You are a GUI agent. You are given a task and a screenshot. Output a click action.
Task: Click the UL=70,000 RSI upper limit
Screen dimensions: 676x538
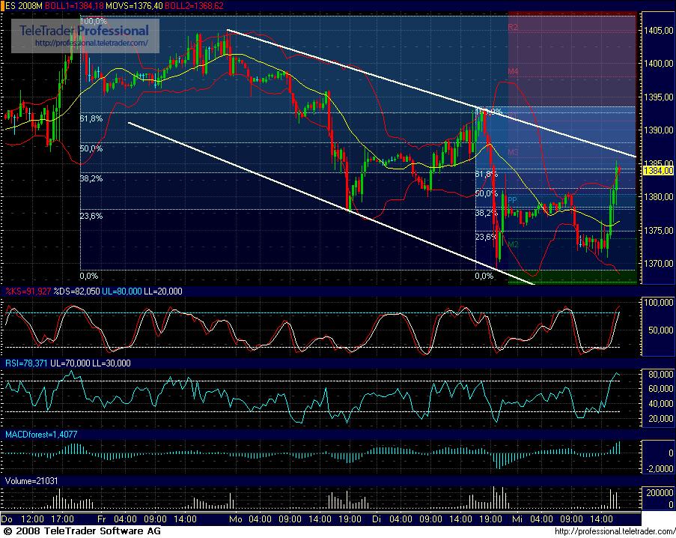(70, 363)
